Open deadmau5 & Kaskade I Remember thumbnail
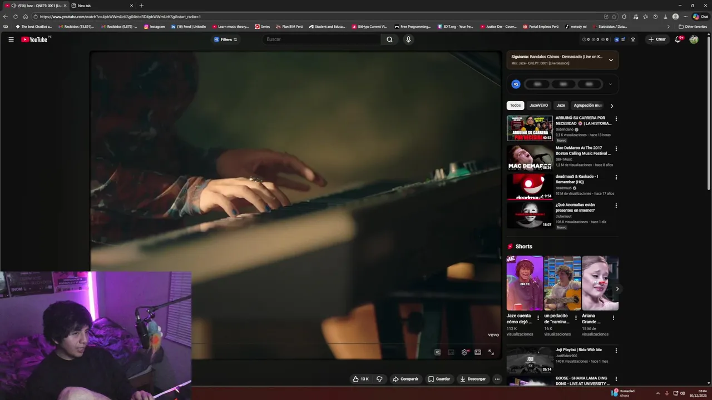This screenshot has width=712, height=400. click(x=530, y=186)
